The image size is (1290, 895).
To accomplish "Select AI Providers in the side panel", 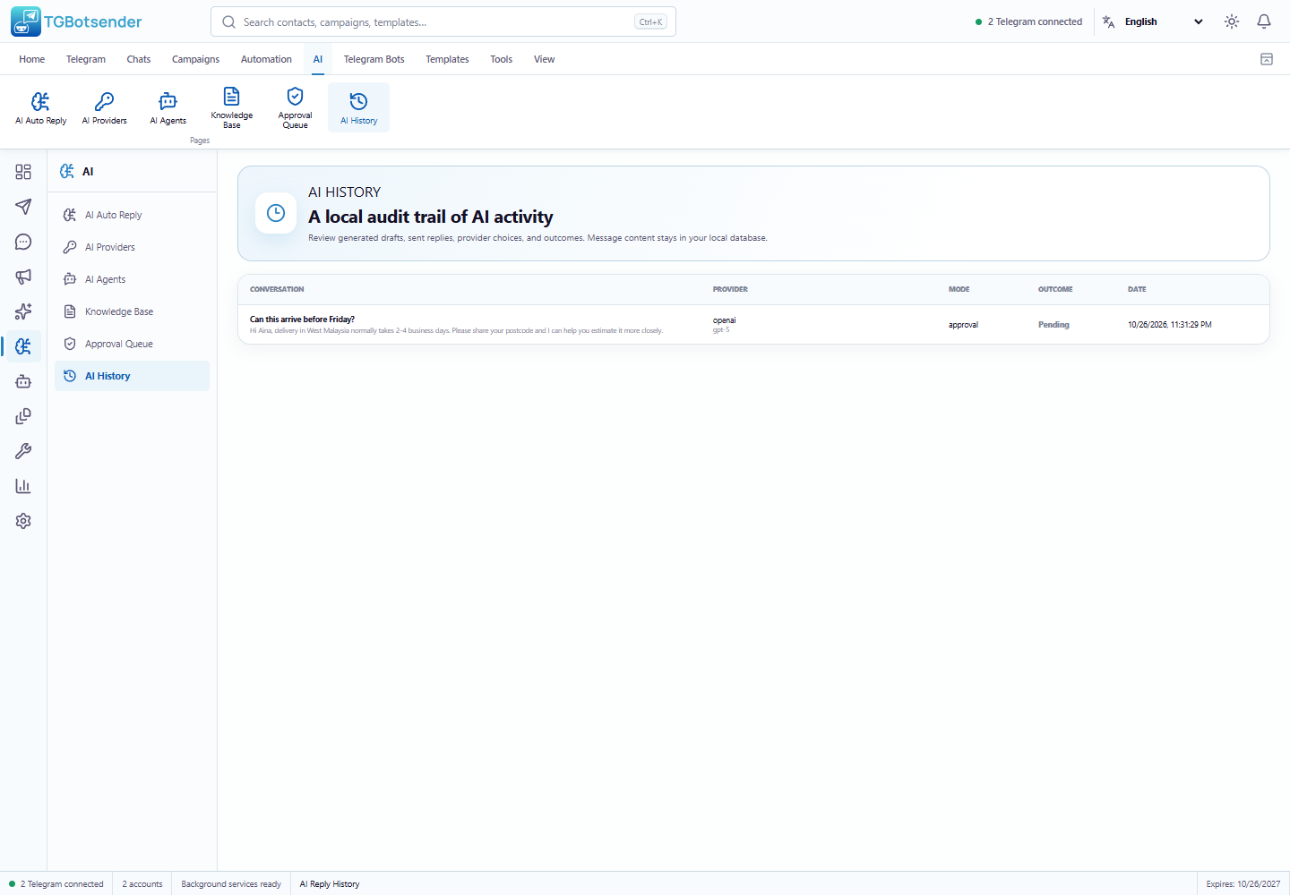I will [x=132, y=247].
